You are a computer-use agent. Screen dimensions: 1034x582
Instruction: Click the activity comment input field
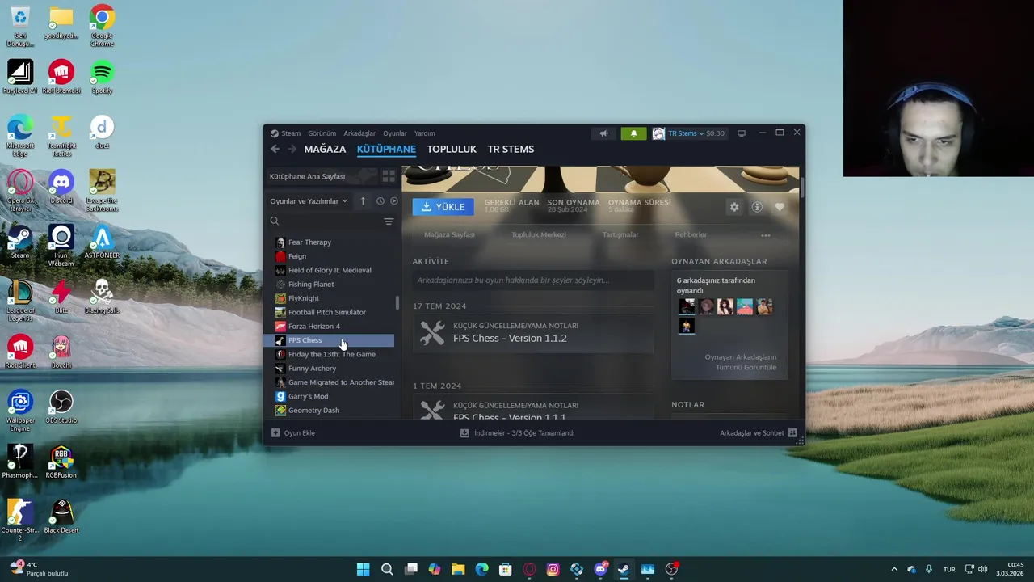(x=533, y=280)
